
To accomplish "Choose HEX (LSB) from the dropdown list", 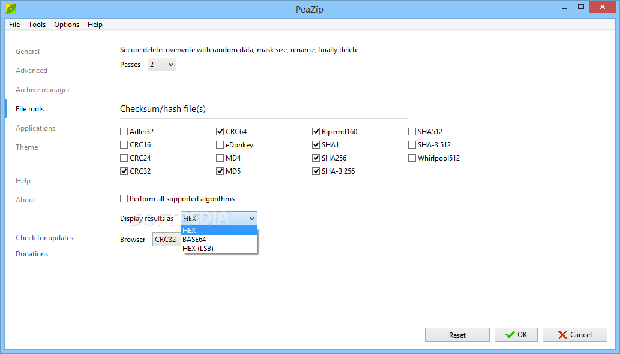I will [x=219, y=249].
